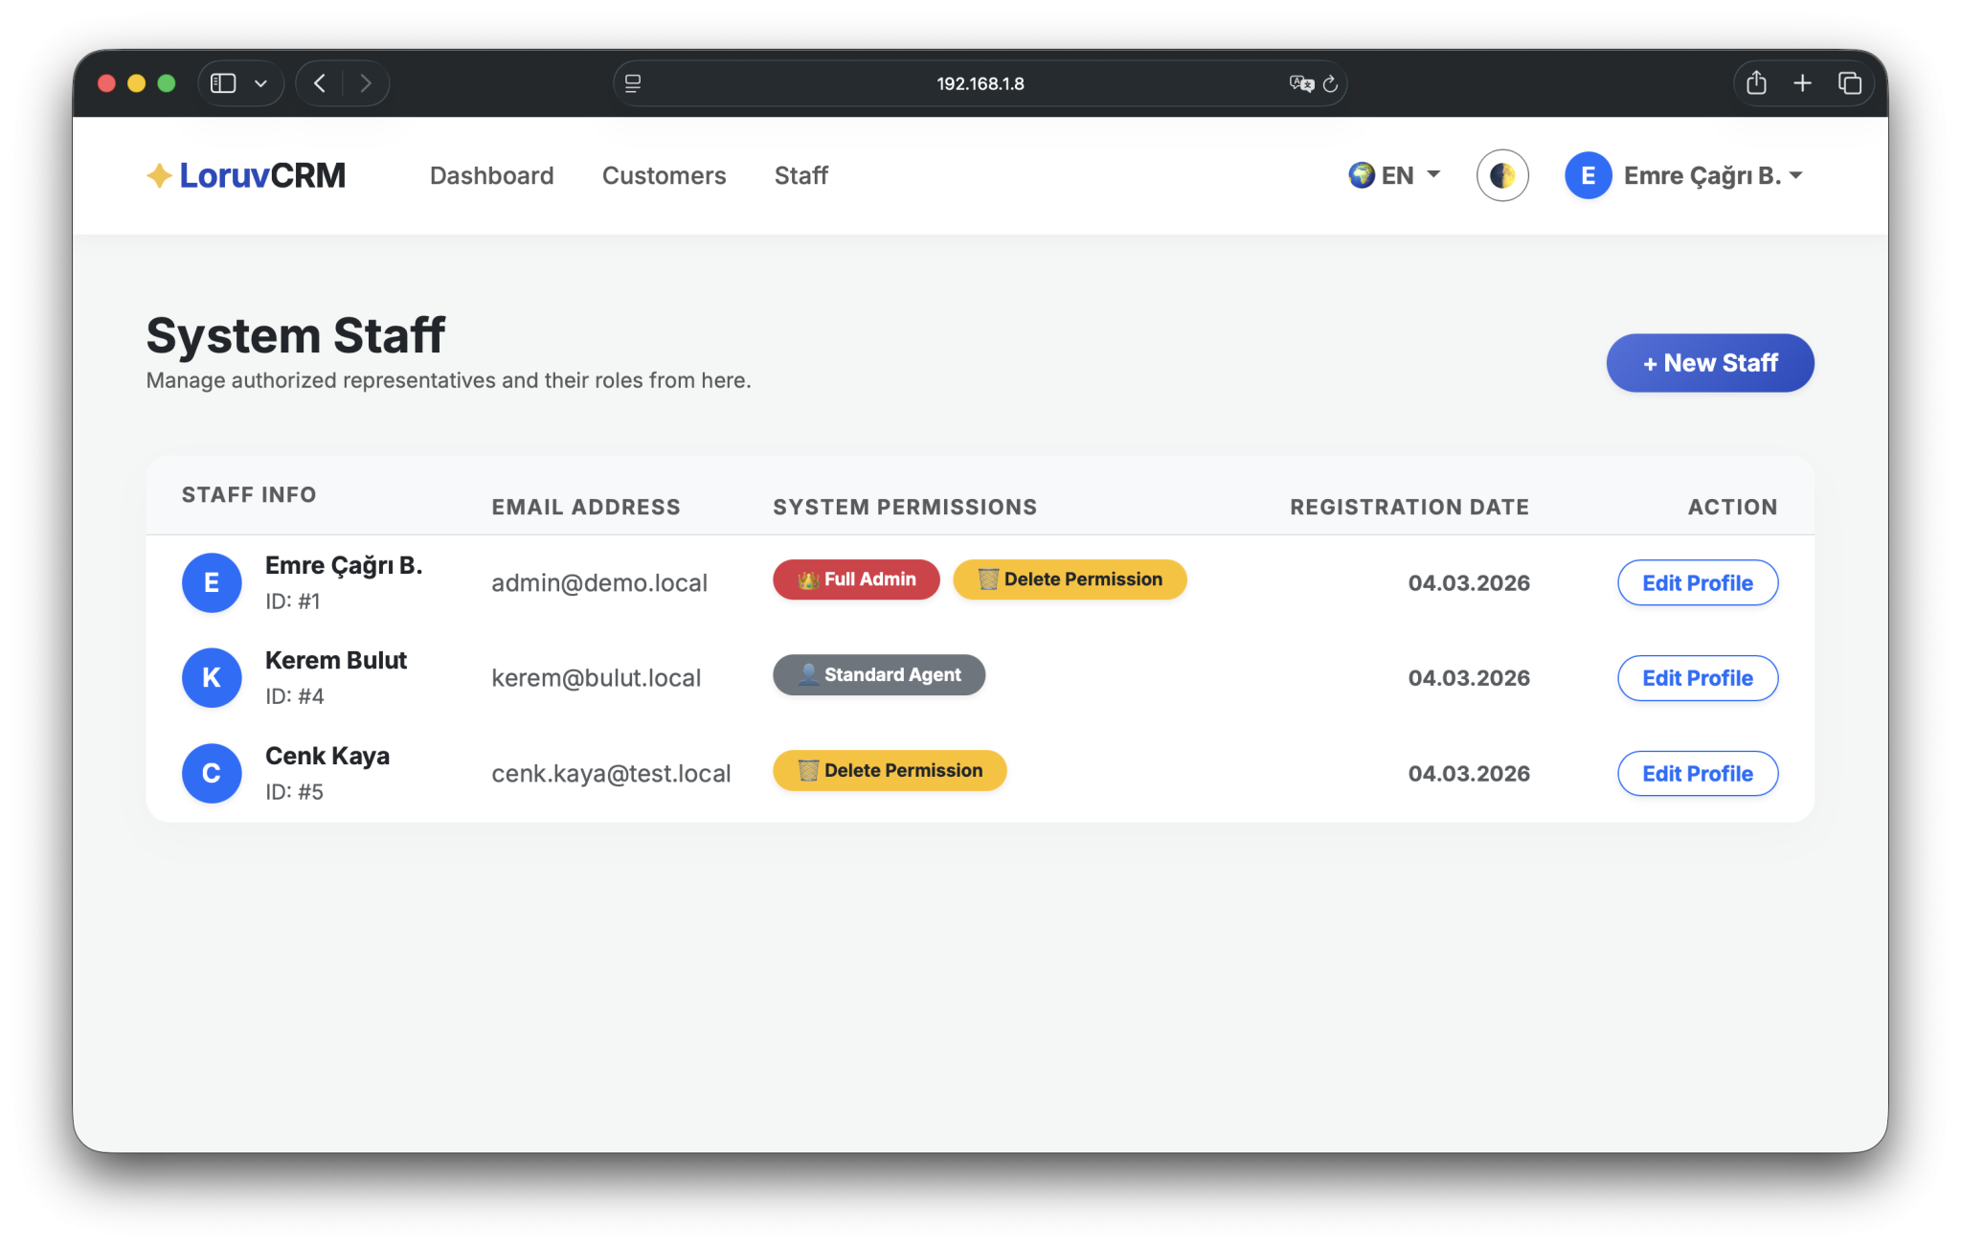1961x1249 pixels.
Task: Click the 192.168.1.8 address field
Action: (980, 84)
